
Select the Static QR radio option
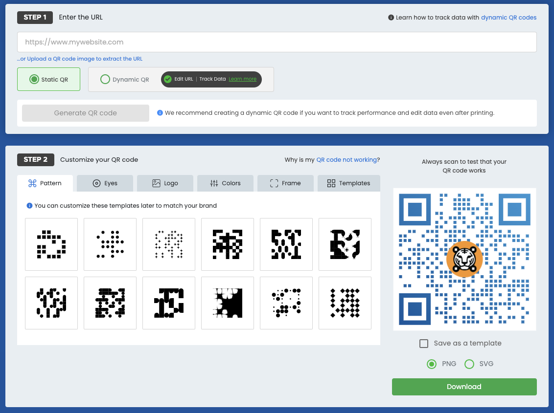[34, 79]
